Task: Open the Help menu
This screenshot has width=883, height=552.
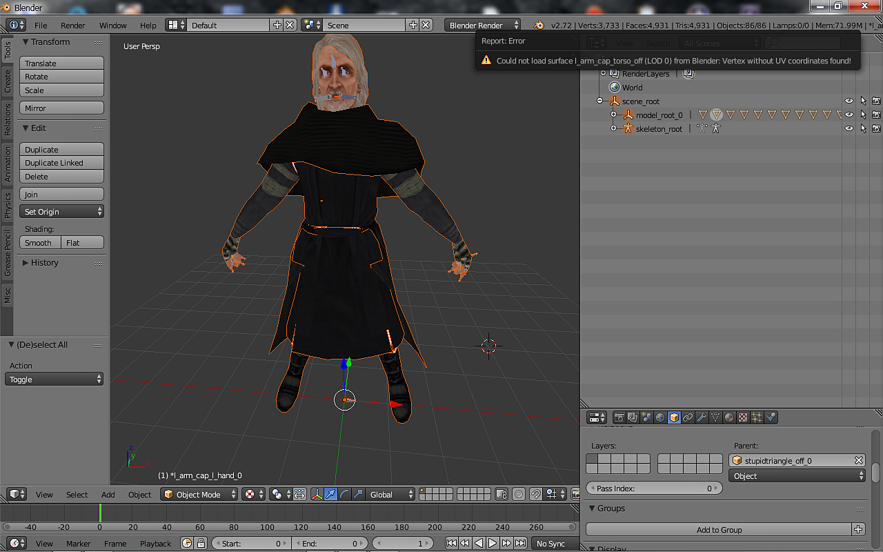Action: (x=148, y=26)
